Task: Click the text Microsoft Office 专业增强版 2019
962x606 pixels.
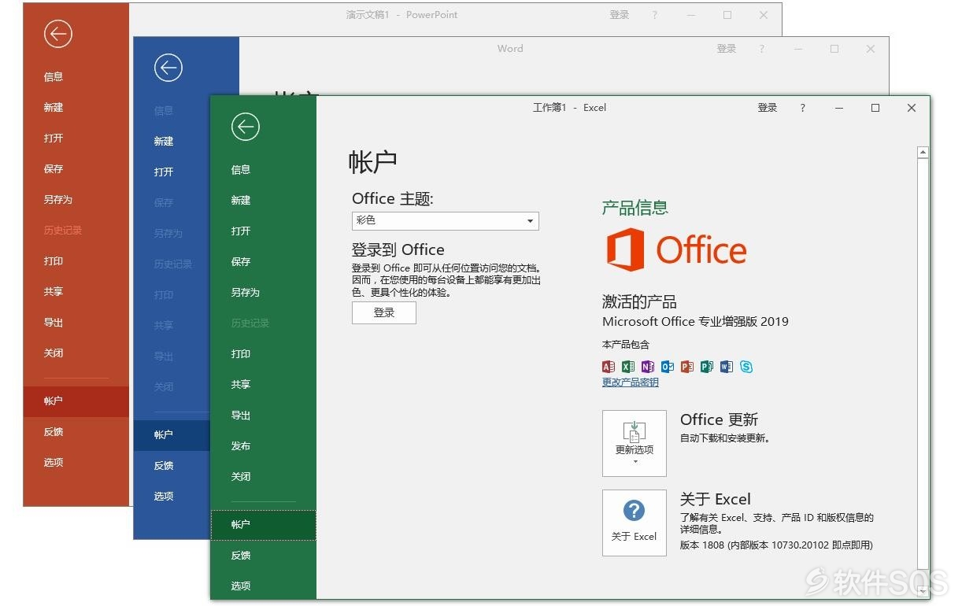Action: [x=695, y=321]
